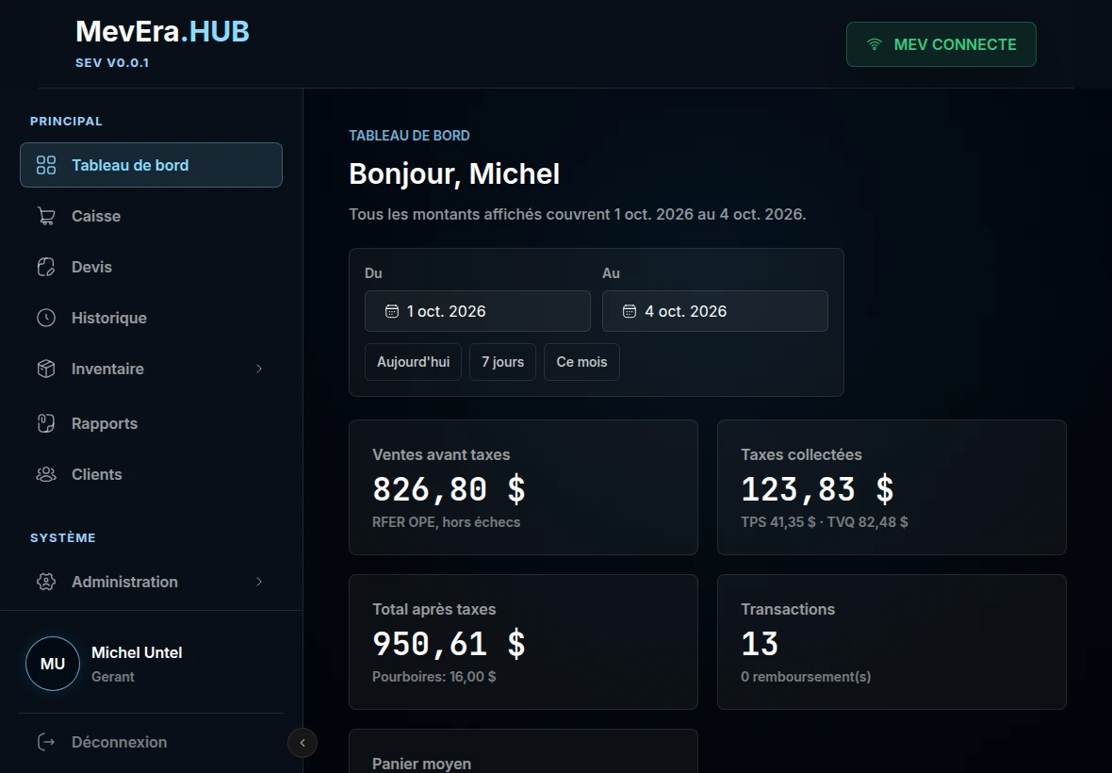1112x773 pixels.
Task: Click calendar icon in Du date field
Action: click(x=391, y=311)
